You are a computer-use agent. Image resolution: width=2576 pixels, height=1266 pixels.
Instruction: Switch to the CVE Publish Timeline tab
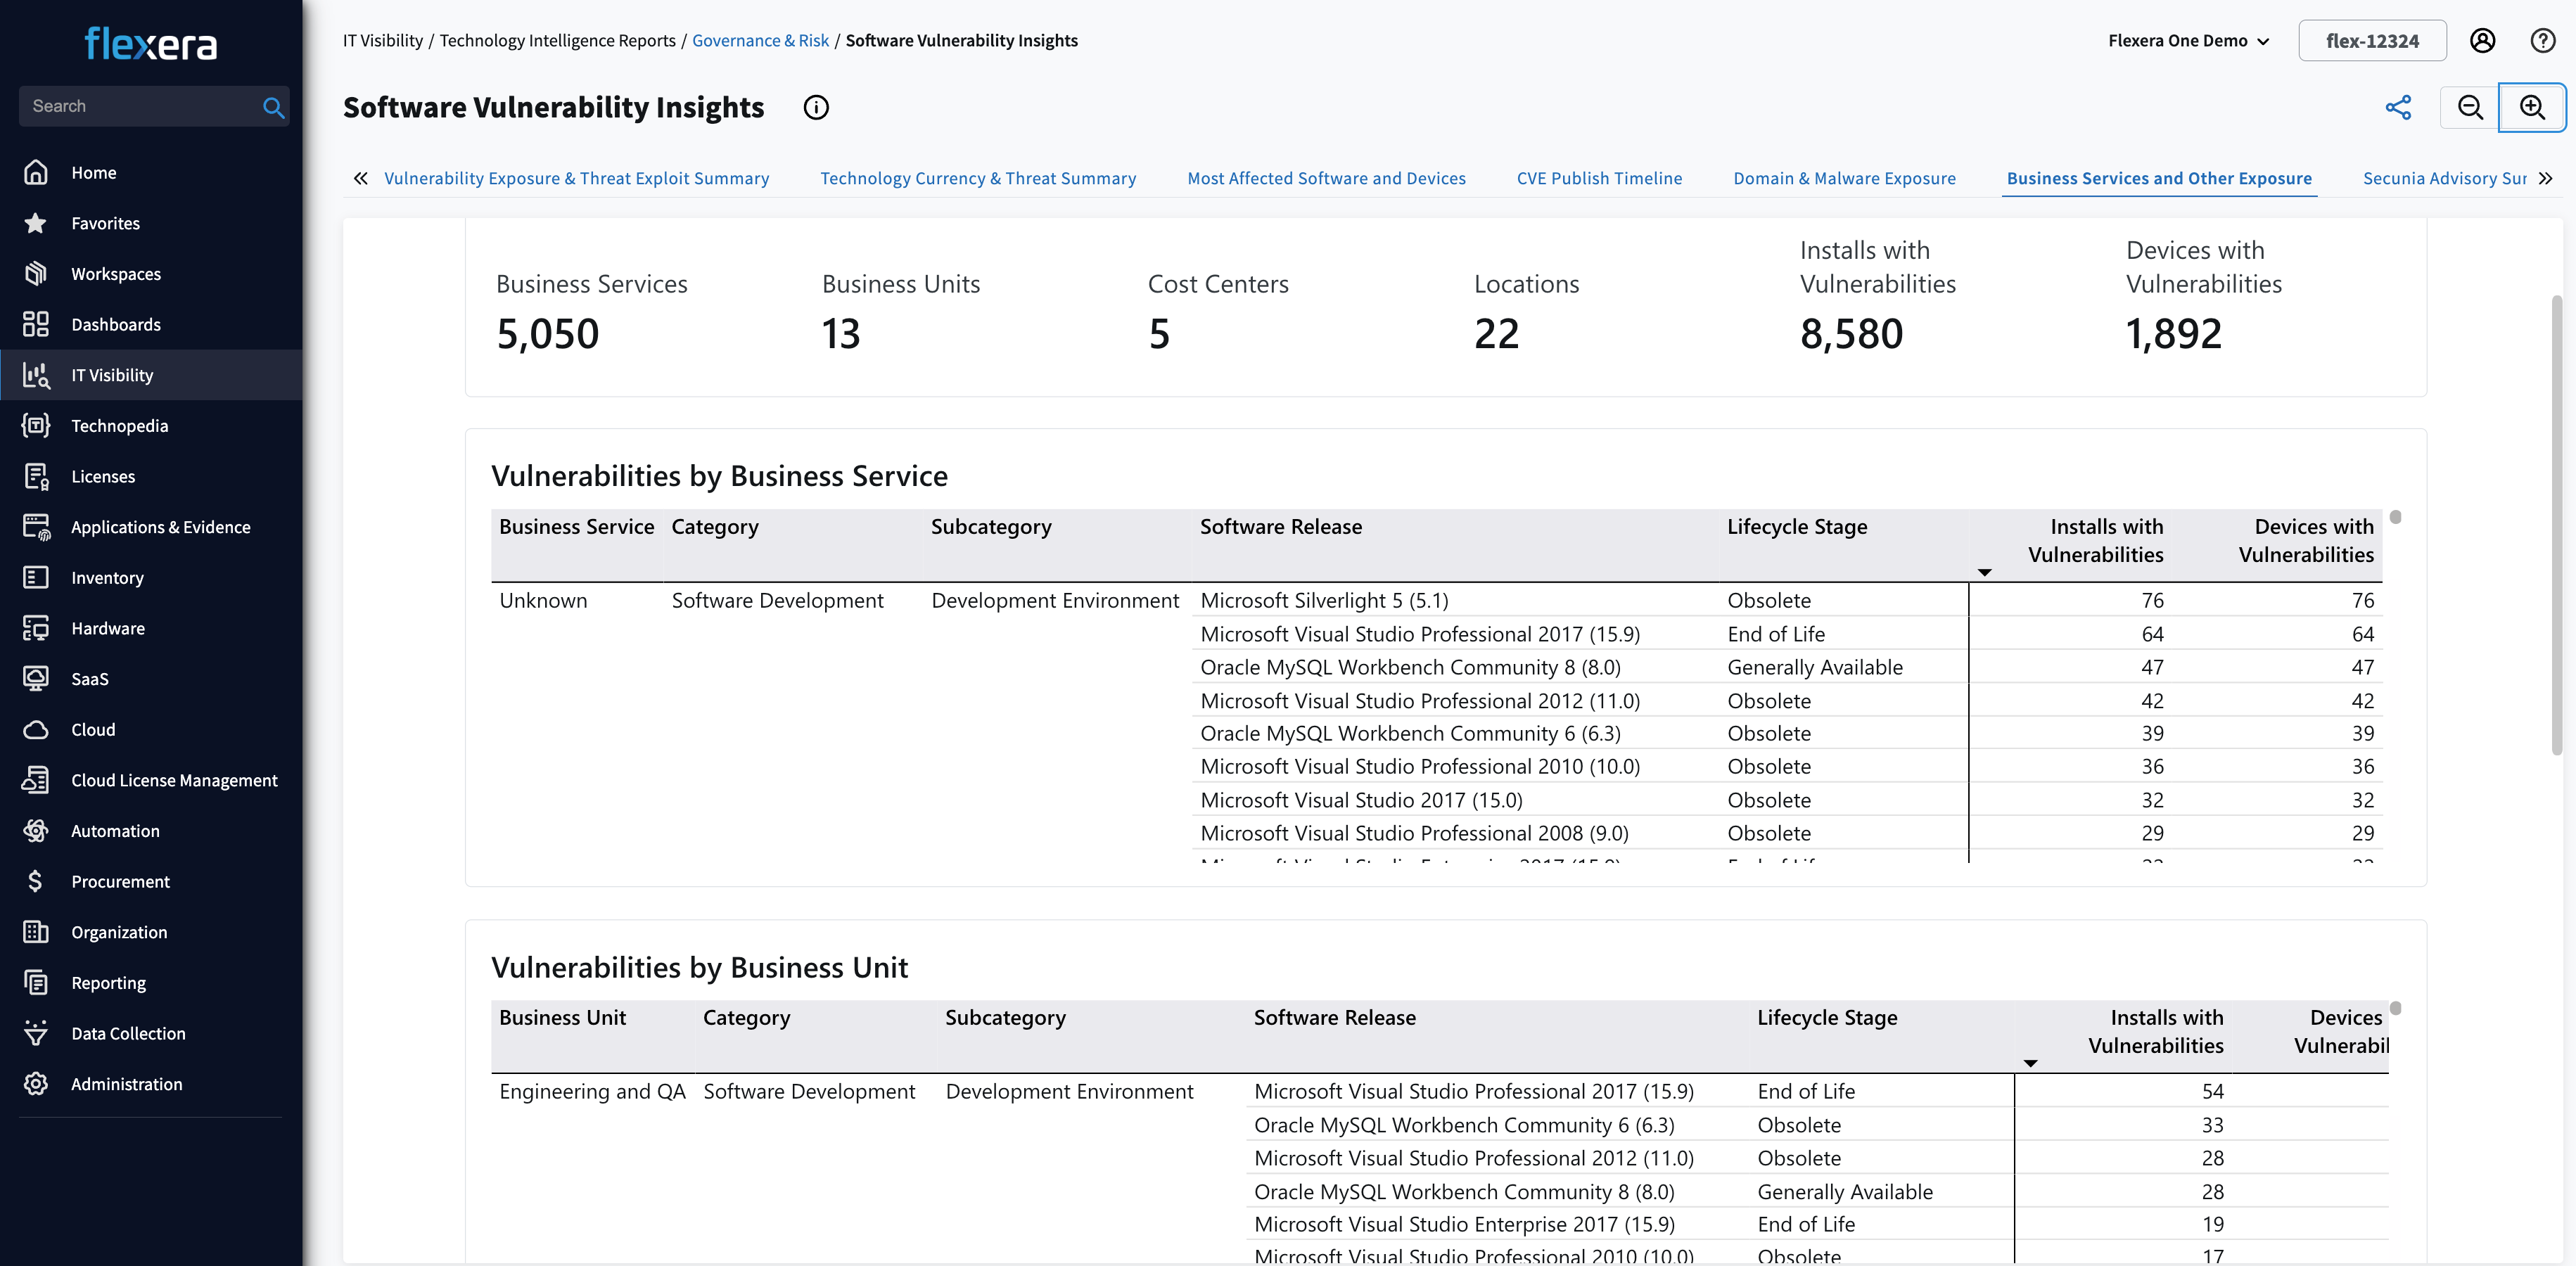(1599, 178)
